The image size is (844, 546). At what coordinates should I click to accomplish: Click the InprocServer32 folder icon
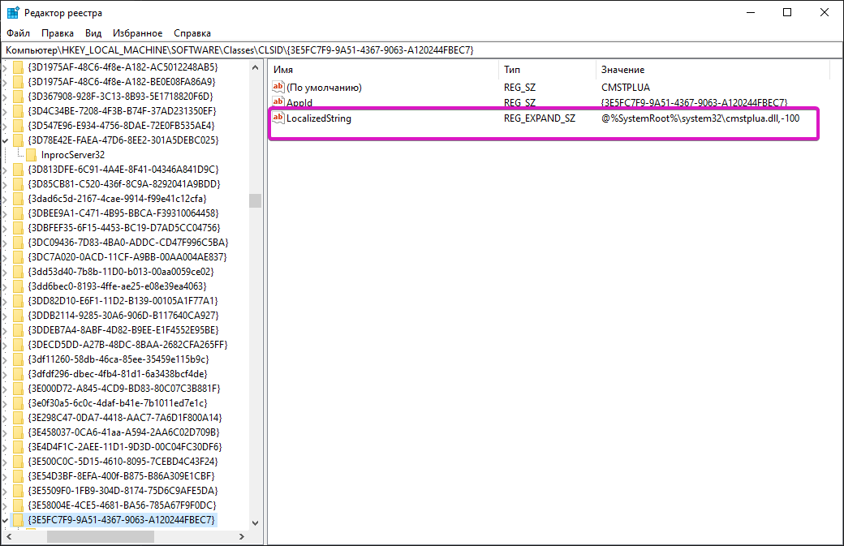[x=32, y=155]
